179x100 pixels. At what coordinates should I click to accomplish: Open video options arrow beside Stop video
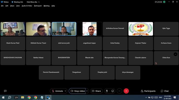(x=87, y=91)
